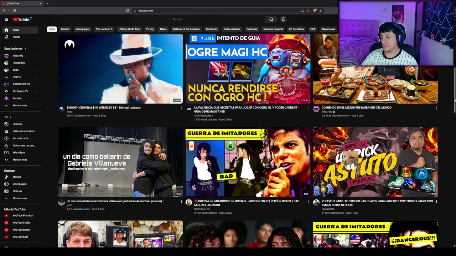Open the YouTube hamburger guide menu
The height and width of the screenshot is (256, 456).
(6, 19)
